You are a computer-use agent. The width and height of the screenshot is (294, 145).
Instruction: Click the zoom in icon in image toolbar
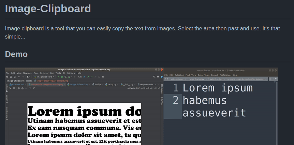coord(18,88)
